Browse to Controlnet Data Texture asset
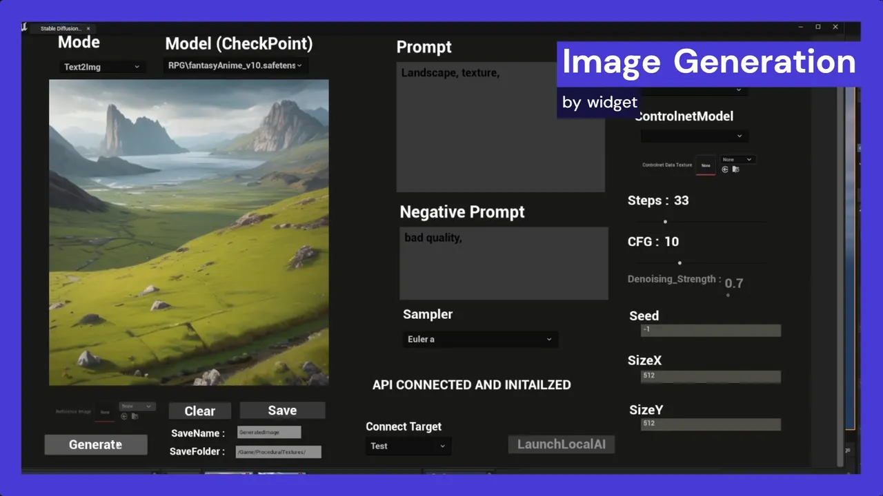The width and height of the screenshot is (883, 496). click(x=735, y=169)
